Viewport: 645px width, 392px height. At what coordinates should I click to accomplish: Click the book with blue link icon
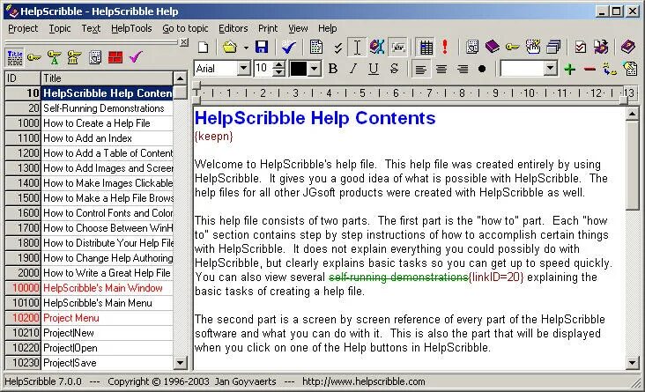pyautogui.click(x=377, y=47)
